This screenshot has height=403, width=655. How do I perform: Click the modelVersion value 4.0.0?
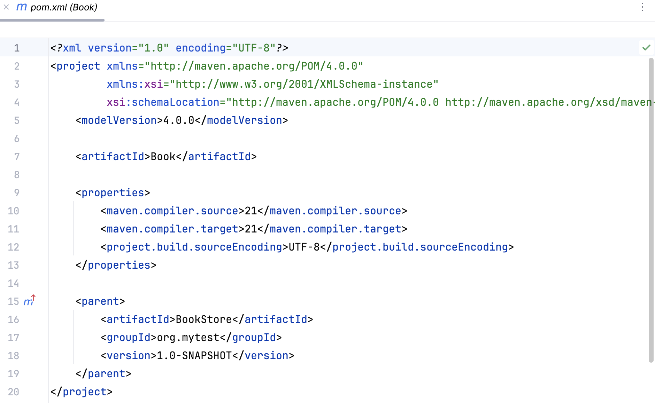(x=179, y=120)
